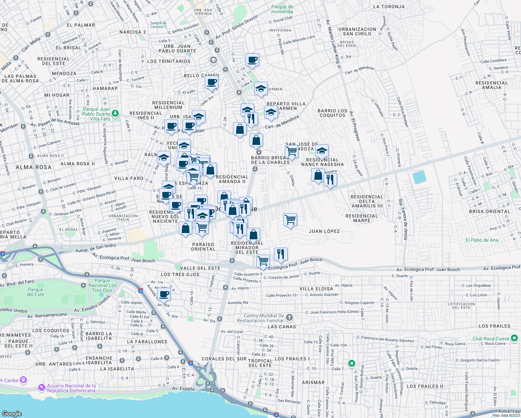Select the coffee marker at Bello Campo
The width and height of the screenshot is (521, 418).
(211, 83)
